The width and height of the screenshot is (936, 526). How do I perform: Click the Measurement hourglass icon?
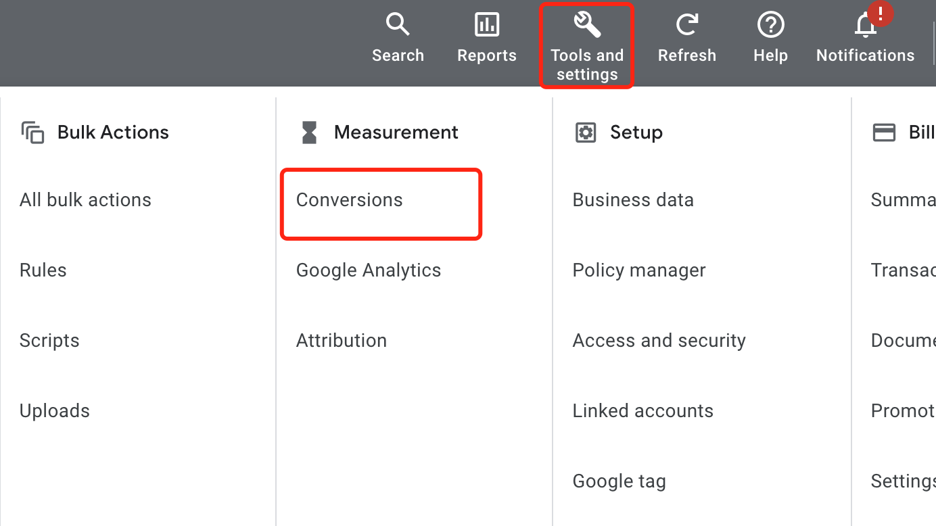309,133
